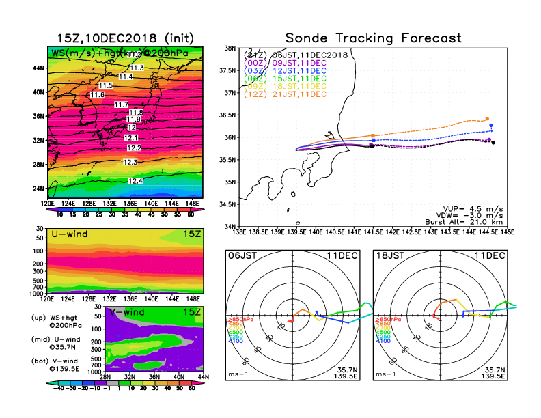Screen dimensions: 541x418
Task: Click the "38N" latitude label on the track map
Action: 230,48
